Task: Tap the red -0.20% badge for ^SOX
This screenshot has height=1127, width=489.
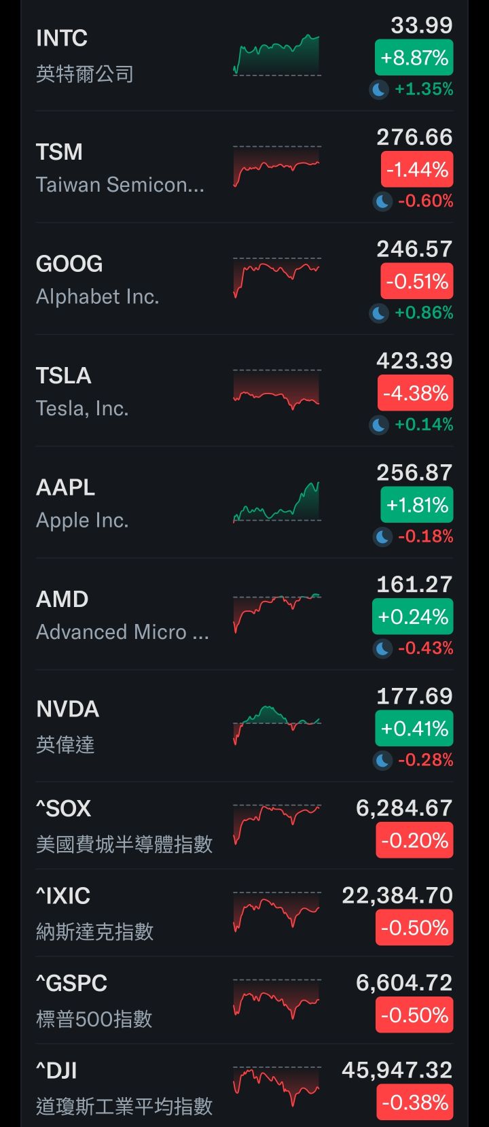Action: 414,841
